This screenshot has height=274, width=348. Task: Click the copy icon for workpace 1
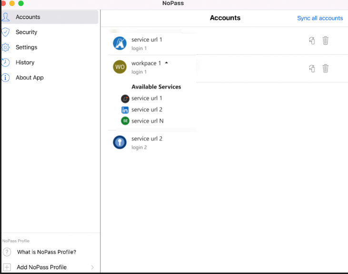312,69
